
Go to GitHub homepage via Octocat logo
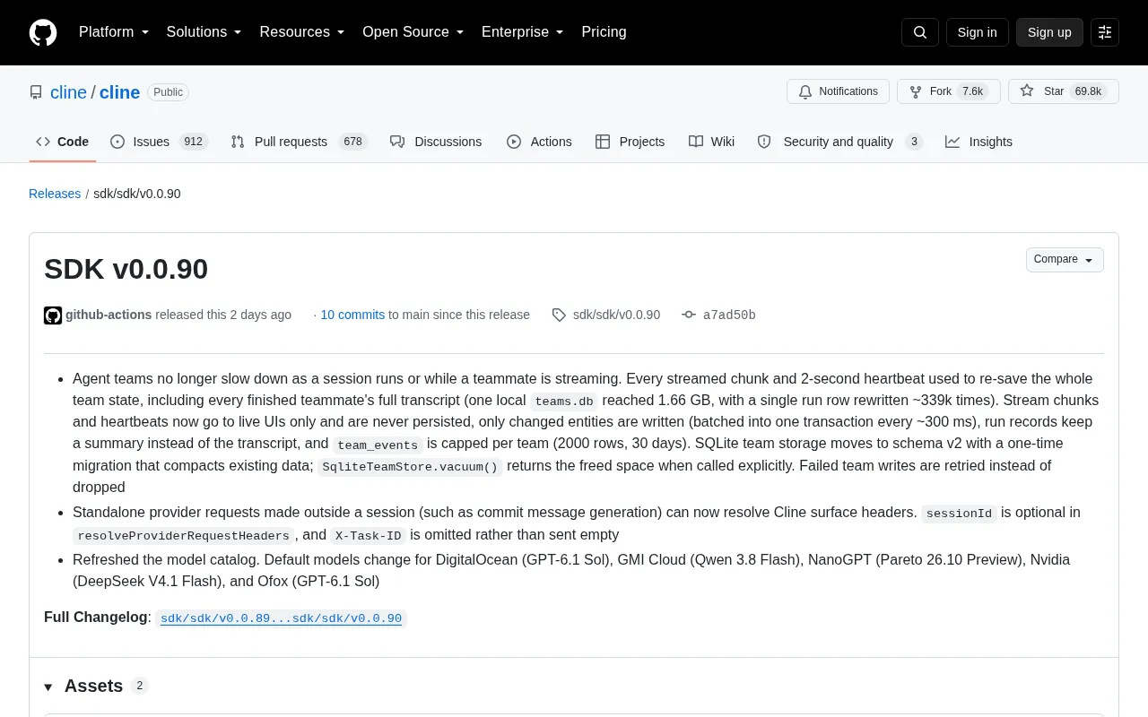(43, 32)
